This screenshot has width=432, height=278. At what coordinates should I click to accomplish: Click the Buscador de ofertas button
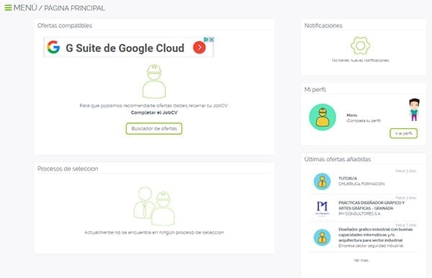(x=154, y=129)
